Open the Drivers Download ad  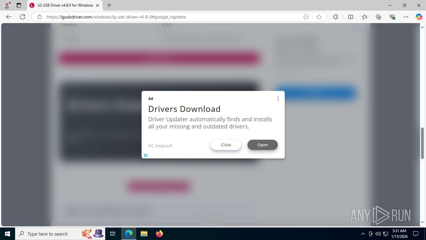pos(262,145)
